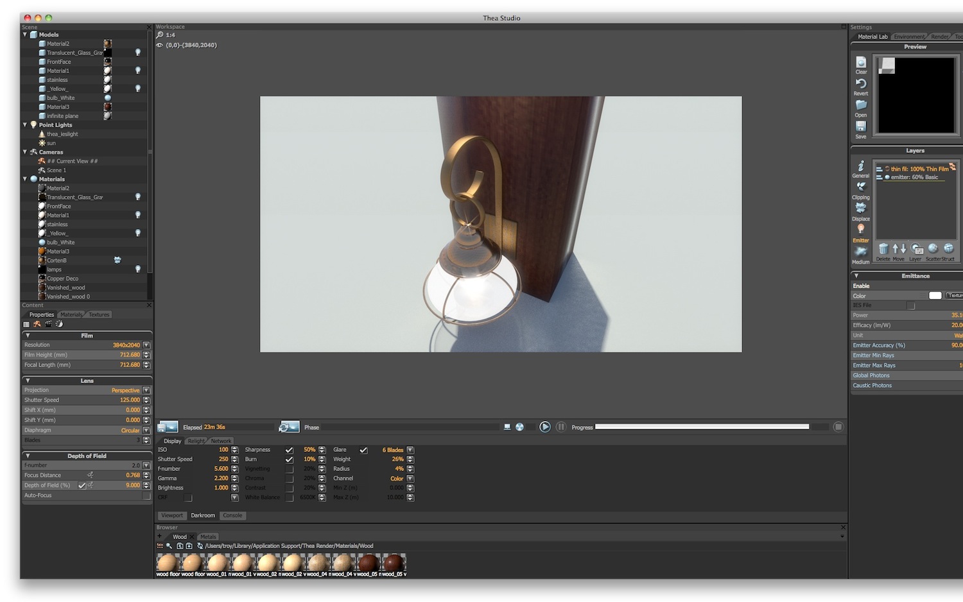963x602 pixels.
Task: Select the Emitter bulb icon
Action: point(861,230)
